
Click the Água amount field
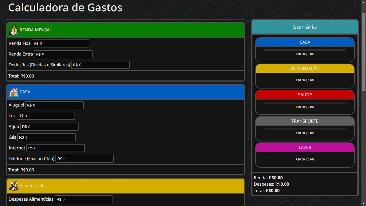tap(49, 127)
